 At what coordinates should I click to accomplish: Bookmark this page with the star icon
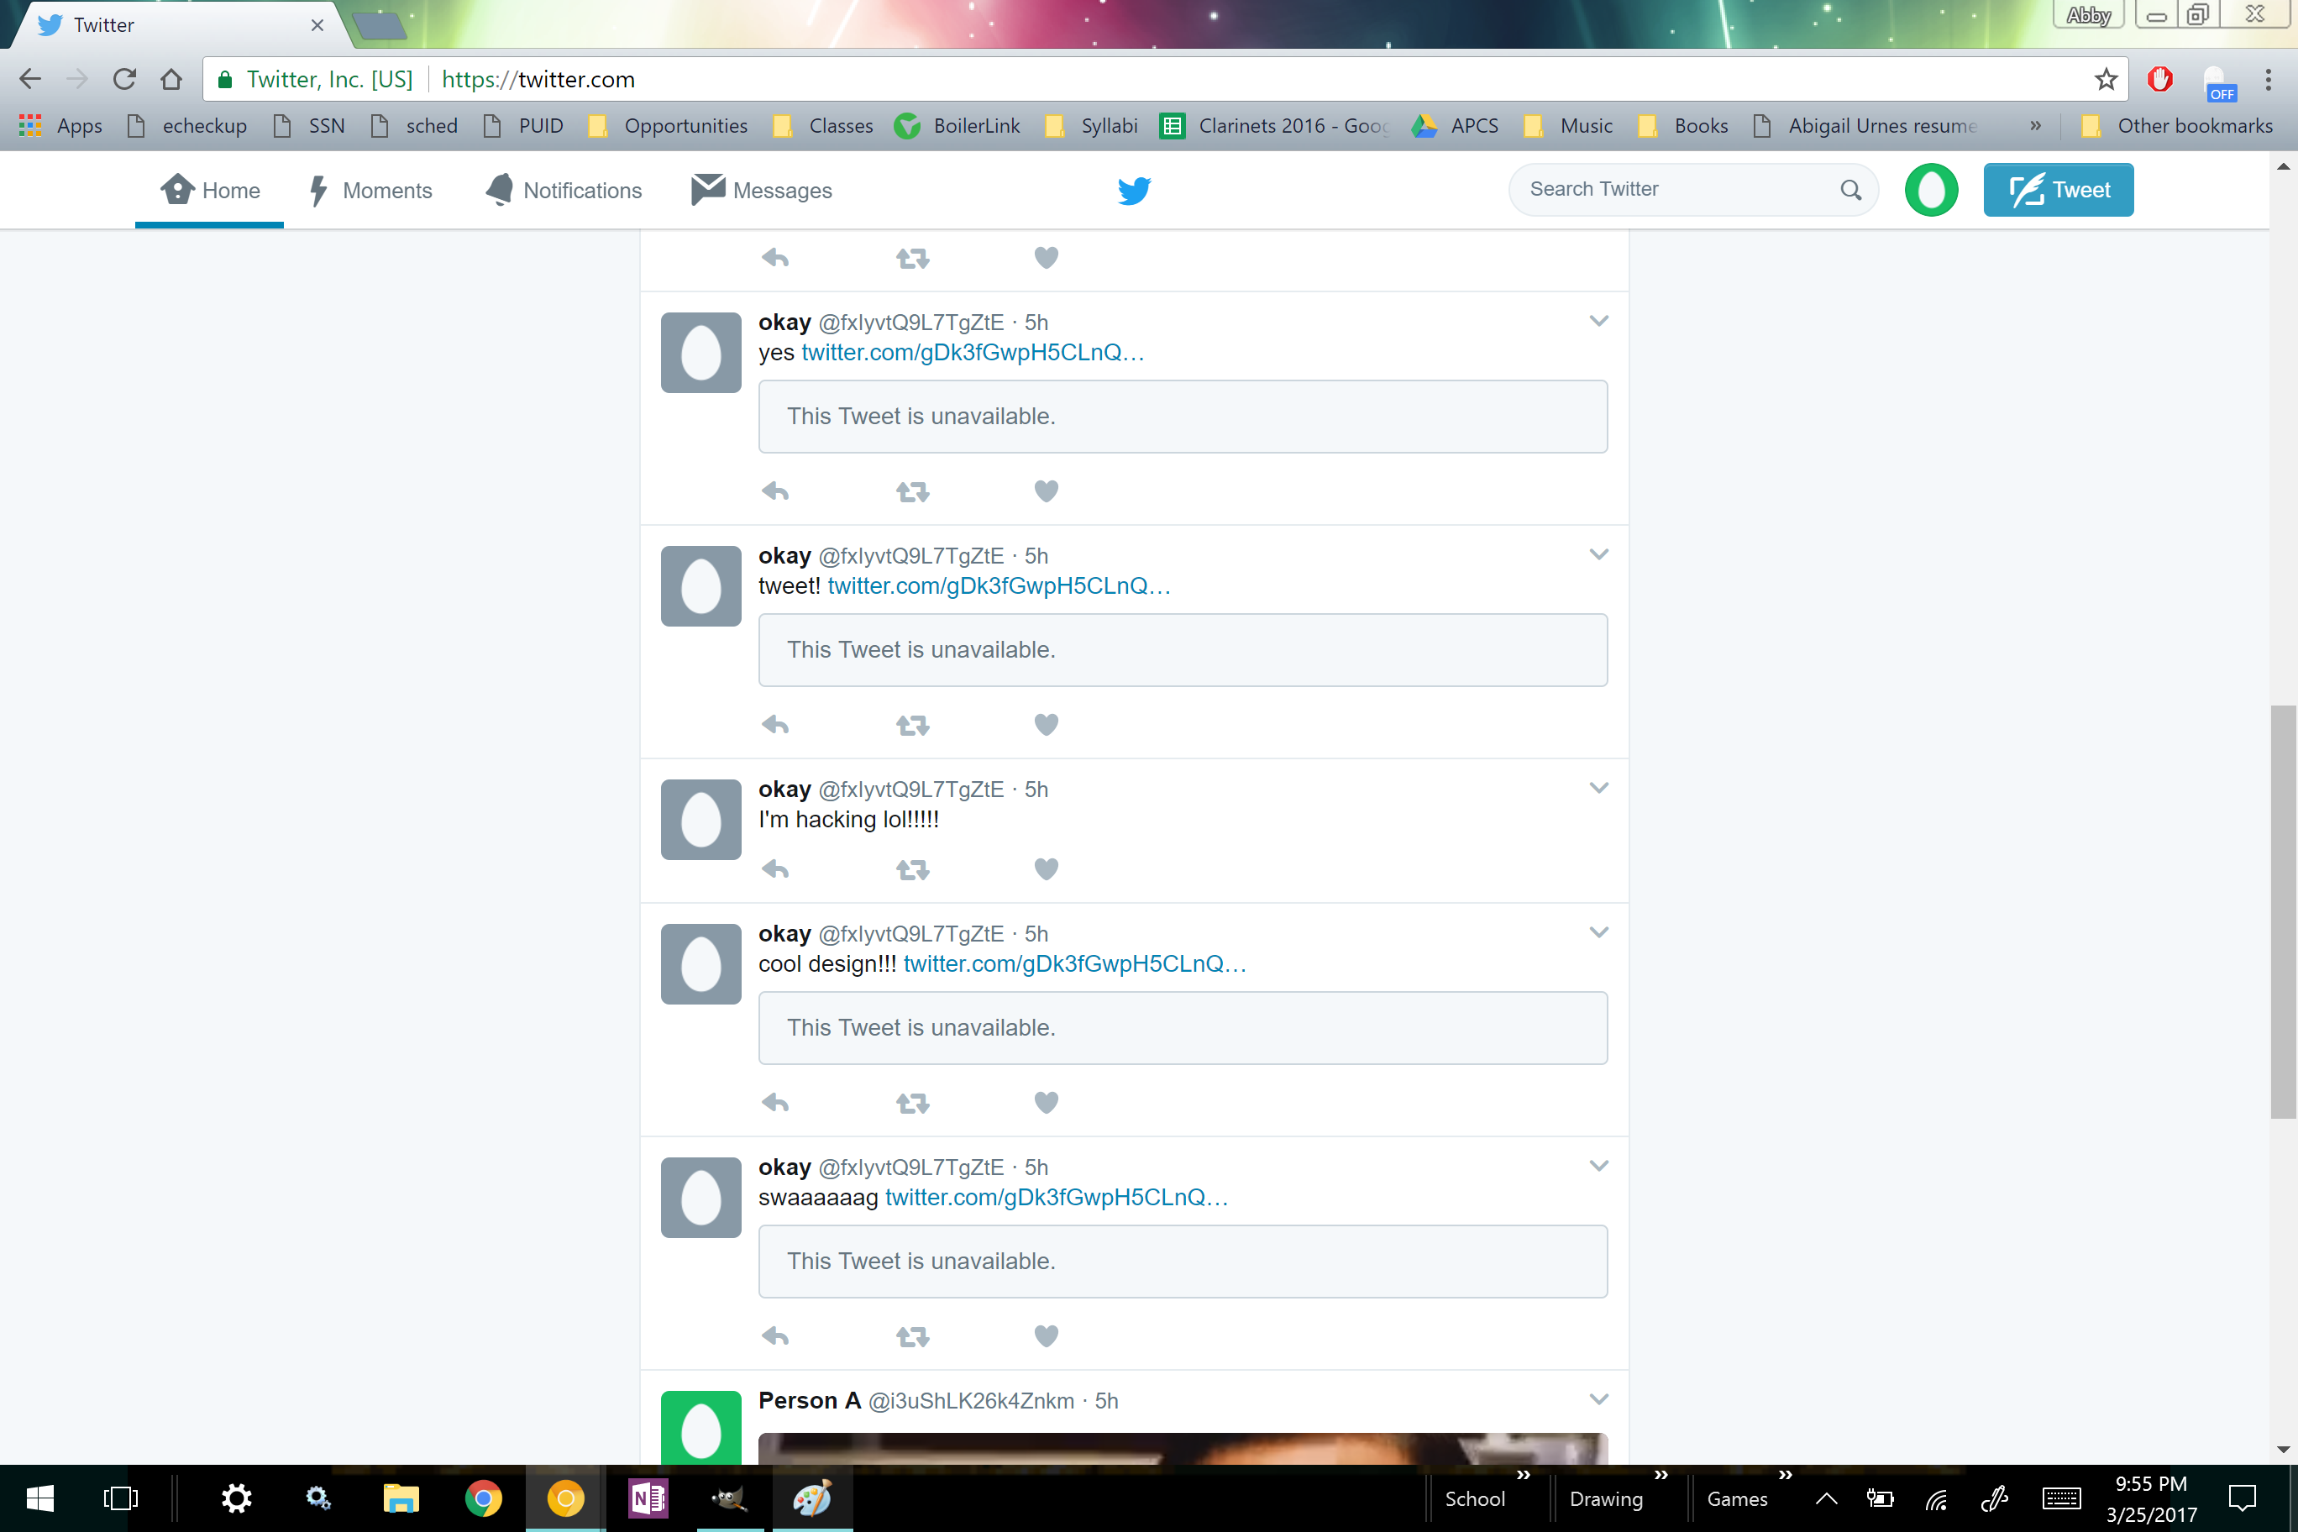[x=2106, y=79]
